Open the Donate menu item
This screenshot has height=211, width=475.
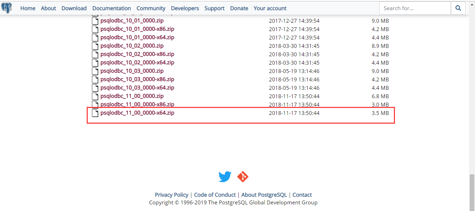click(x=239, y=8)
